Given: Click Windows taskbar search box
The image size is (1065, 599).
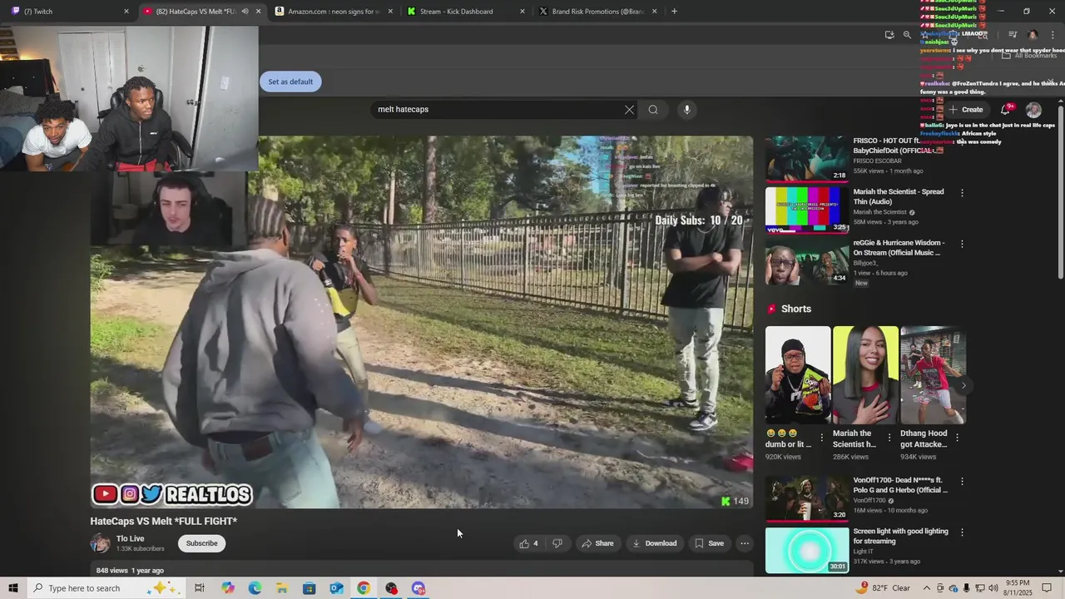Looking at the screenshot, I should tap(106, 588).
